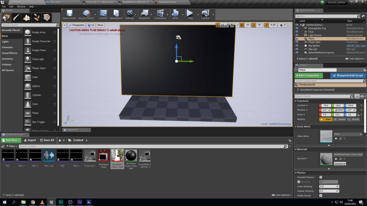Open the Cinematics toolbar icon
The width and height of the screenshot is (367, 206).
[160, 15]
